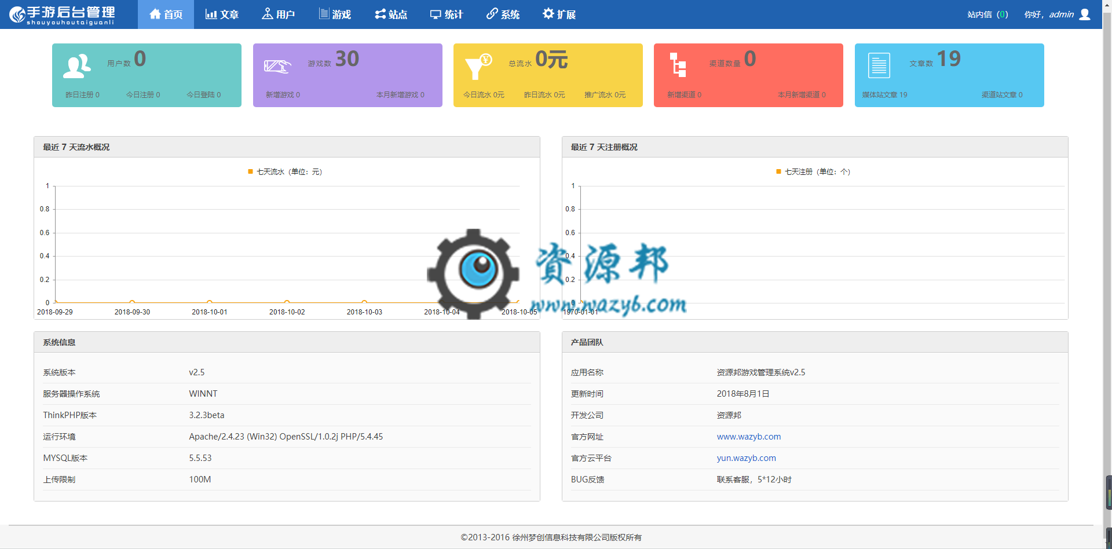The height and width of the screenshot is (549, 1112).
Task: Click 渠道站文章 0 stat
Action: coord(1002,94)
